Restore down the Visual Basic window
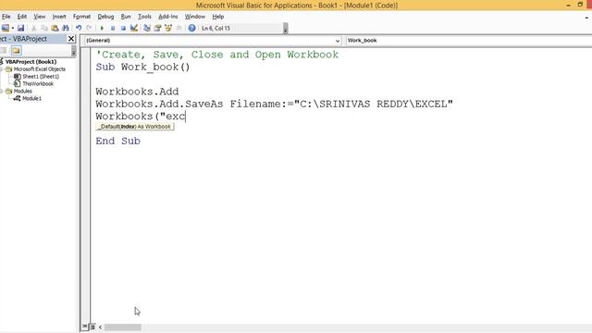The width and height of the screenshot is (592, 333). click(x=580, y=5)
